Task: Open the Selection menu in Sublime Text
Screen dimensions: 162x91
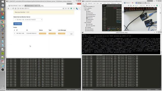Action: click(x=90, y=4)
